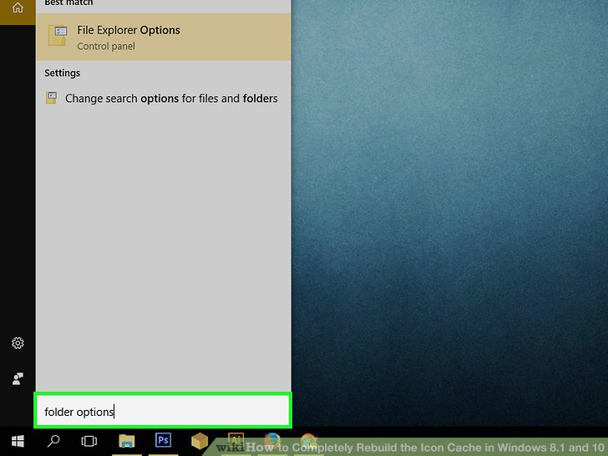Open search settings gear icon
The image size is (608, 456).
tap(18, 343)
